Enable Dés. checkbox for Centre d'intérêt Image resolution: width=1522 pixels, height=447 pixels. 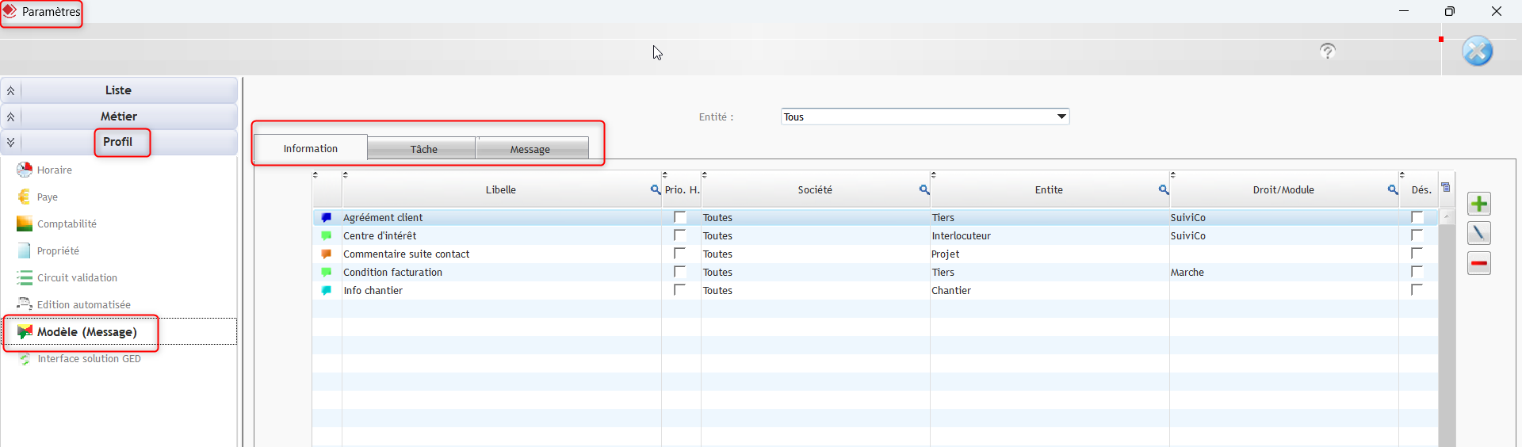click(x=1417, y=235)
